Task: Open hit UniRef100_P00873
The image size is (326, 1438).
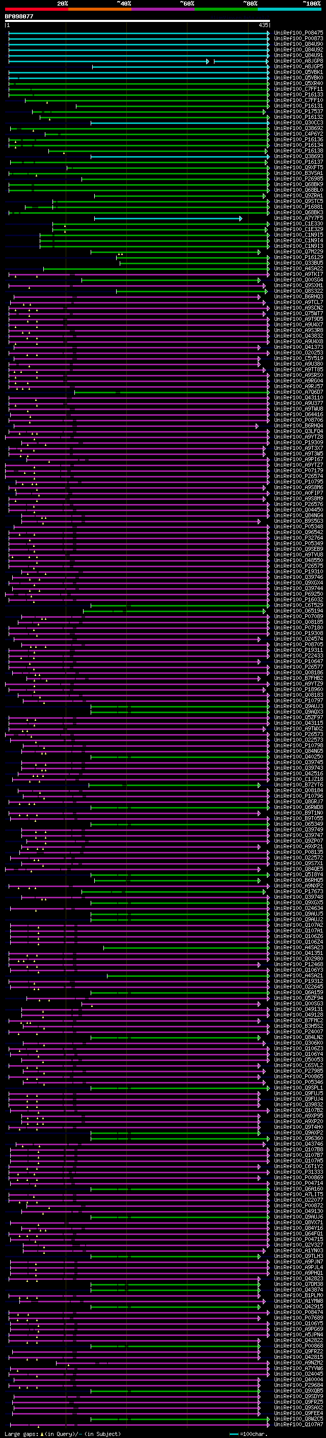Action: point(298,39)
